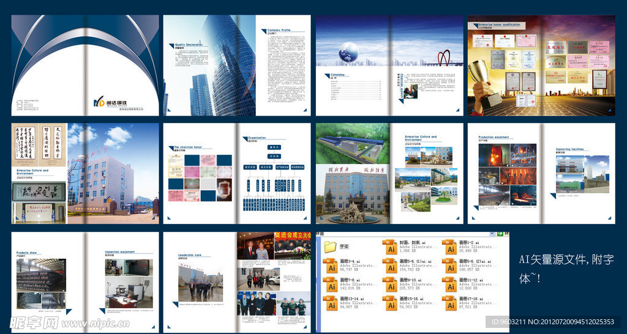The width and height of the screenshot is (627, 334).
Task: Select the 画册3-4.ai Illustrator file icon
Action: [330, 265]
